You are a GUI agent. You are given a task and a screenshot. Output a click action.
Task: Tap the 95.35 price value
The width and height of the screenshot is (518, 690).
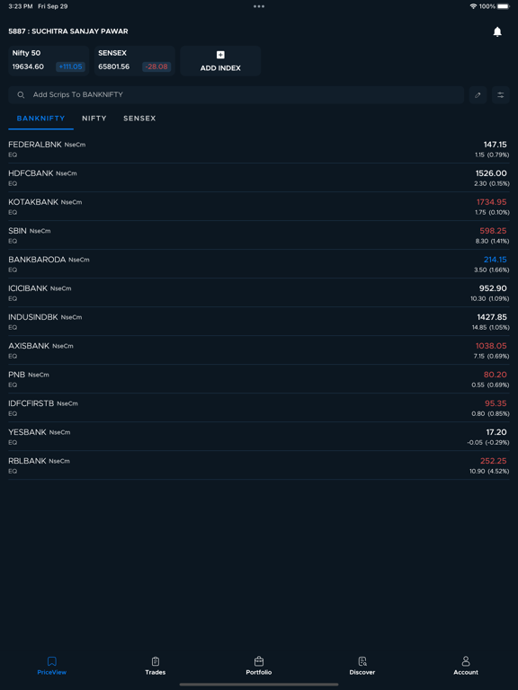click(496, 403)
